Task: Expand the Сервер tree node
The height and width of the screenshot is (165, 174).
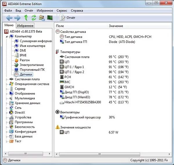Action: coord(7,89)
